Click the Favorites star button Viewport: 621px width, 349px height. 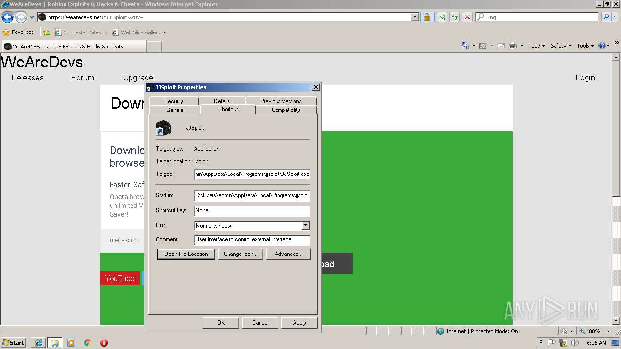18,32
